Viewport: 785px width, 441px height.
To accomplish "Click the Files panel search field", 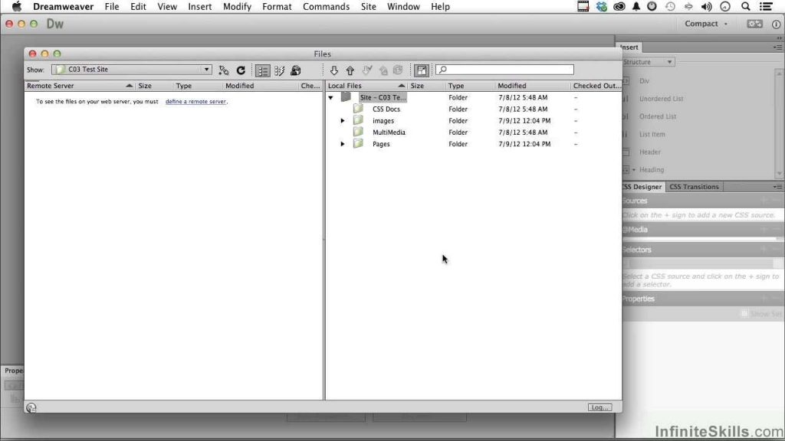I will (505, 70).
